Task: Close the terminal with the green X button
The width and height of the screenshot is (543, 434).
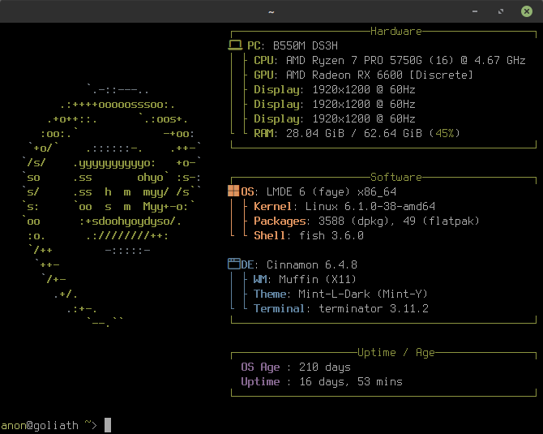Action: click(528, 11)
